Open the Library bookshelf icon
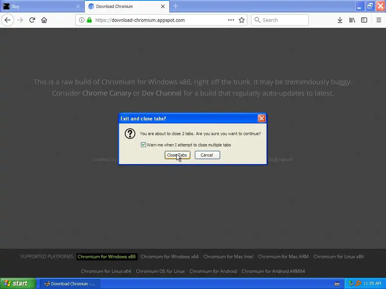This screenshot has width=386, height=289. click(x=352, y=20)
